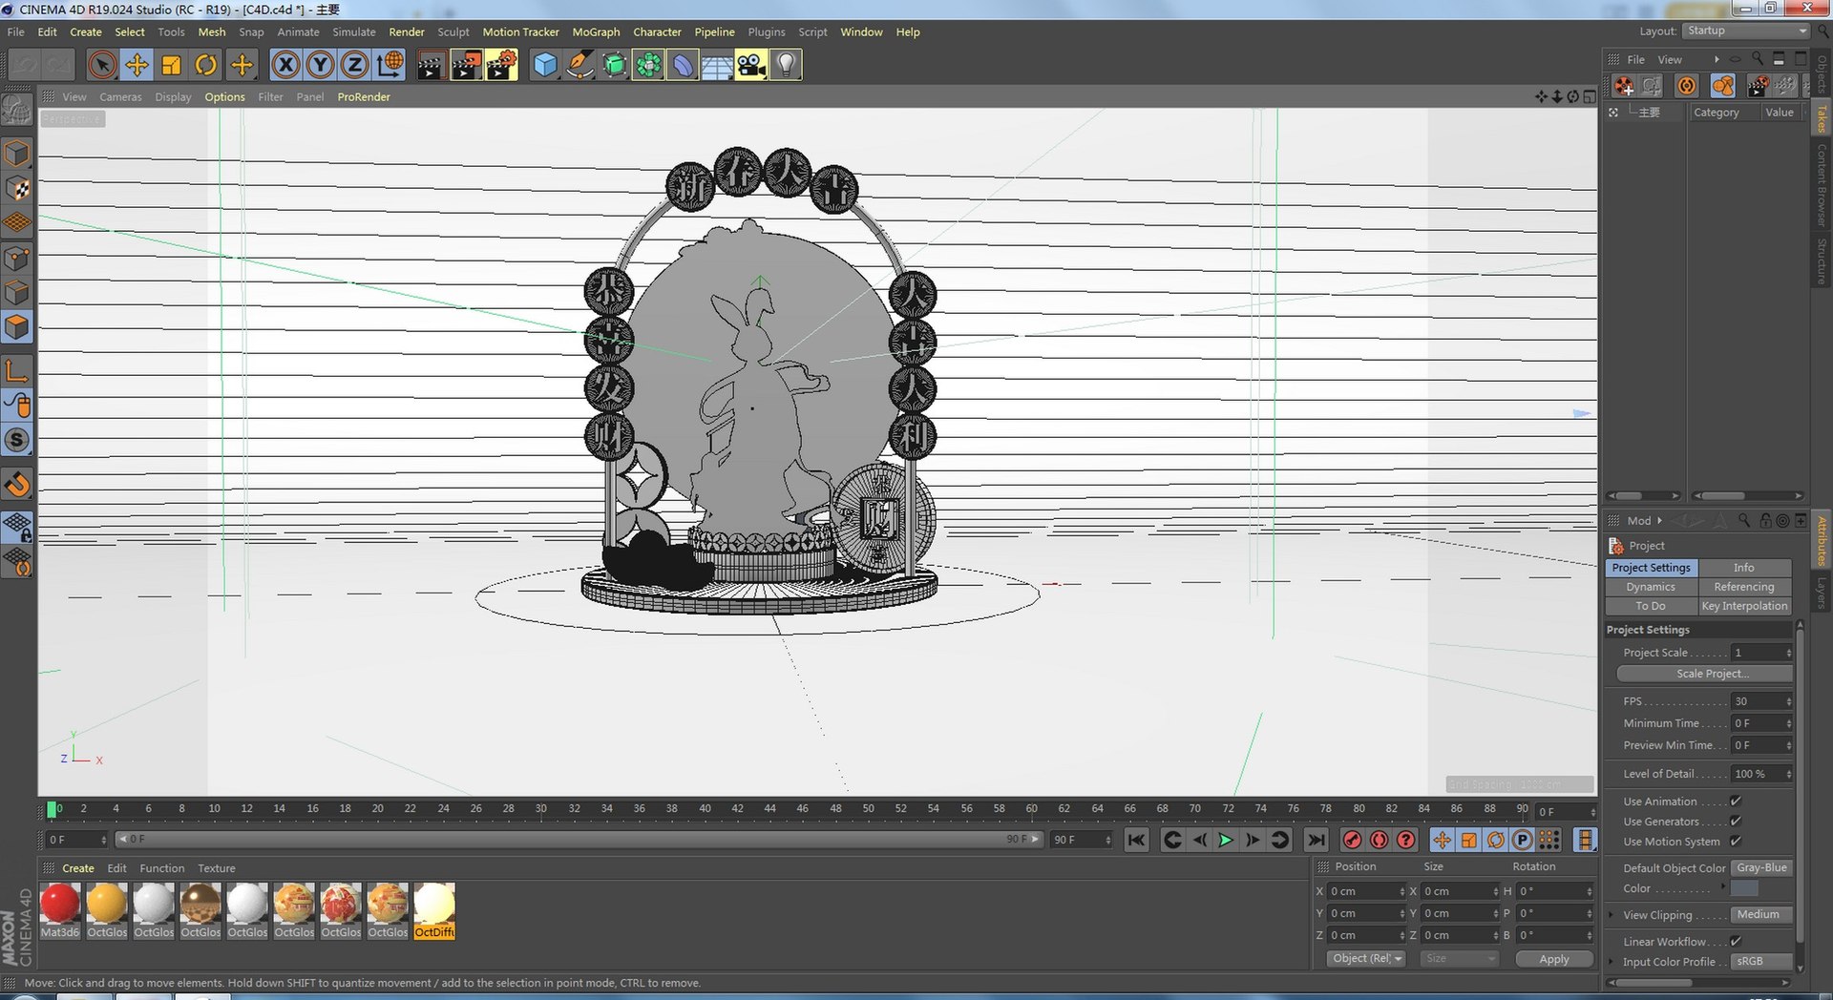The image size is (1833, 1000).
Task: Open the Deformer bend object icon
Action: pyautogui.click(x=683, y=65)
